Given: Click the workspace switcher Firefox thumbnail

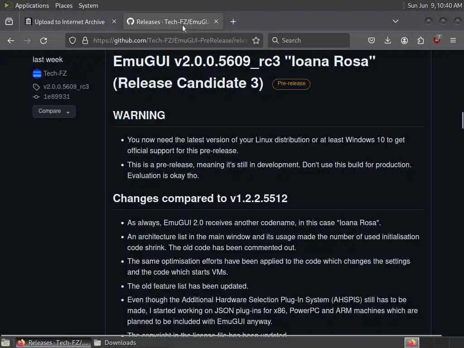Looking at the screenshot, I should point(412,343).
